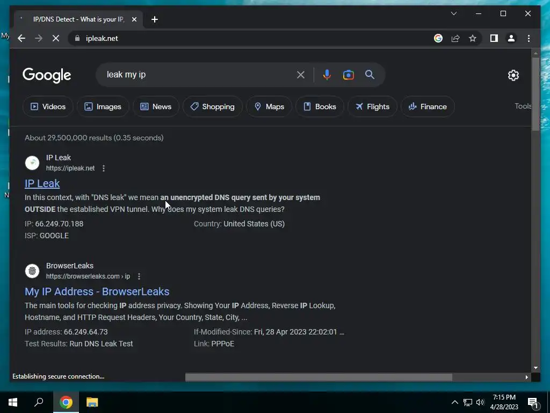Clear the search query text
The image size is (550, 413).
tap(301, 74)
